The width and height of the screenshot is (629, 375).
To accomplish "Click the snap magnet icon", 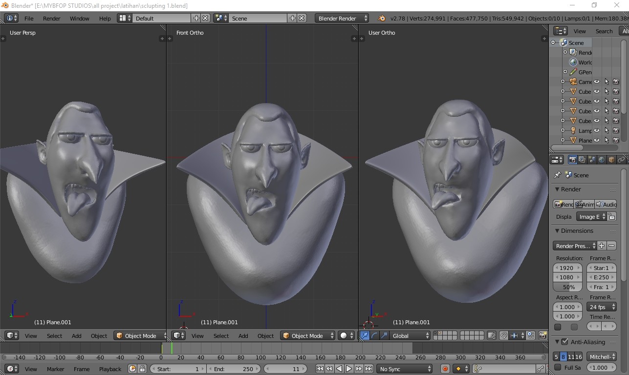I will pos(504,335).
